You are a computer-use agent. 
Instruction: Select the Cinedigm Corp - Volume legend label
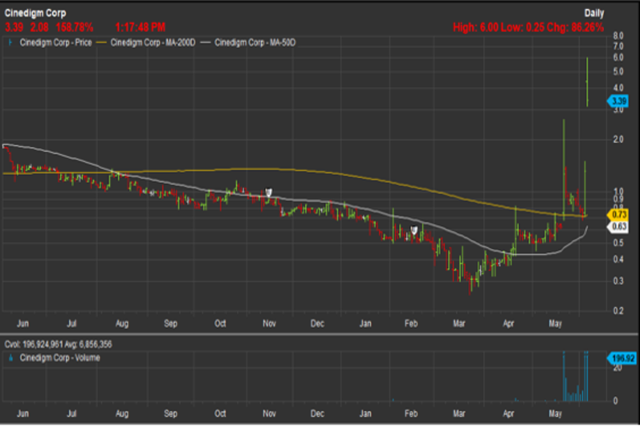coord(59,358)
